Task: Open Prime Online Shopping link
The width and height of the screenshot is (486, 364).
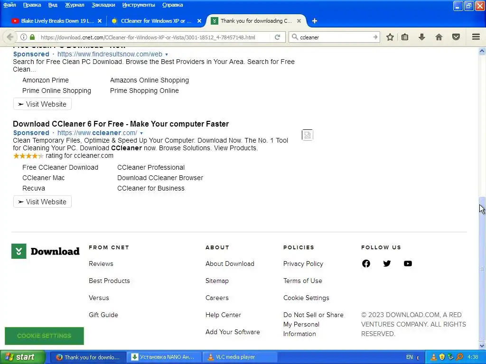Action: (57, 91)
